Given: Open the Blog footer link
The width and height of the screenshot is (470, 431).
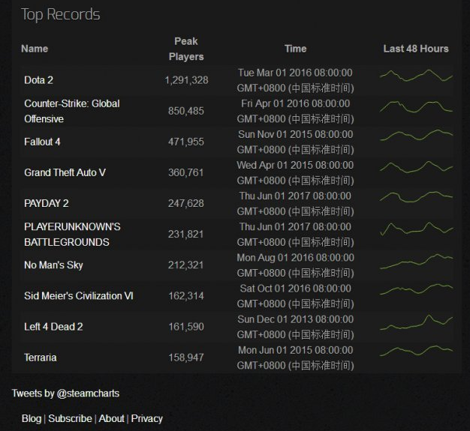Looking at the screenshot, I should 32,418.
